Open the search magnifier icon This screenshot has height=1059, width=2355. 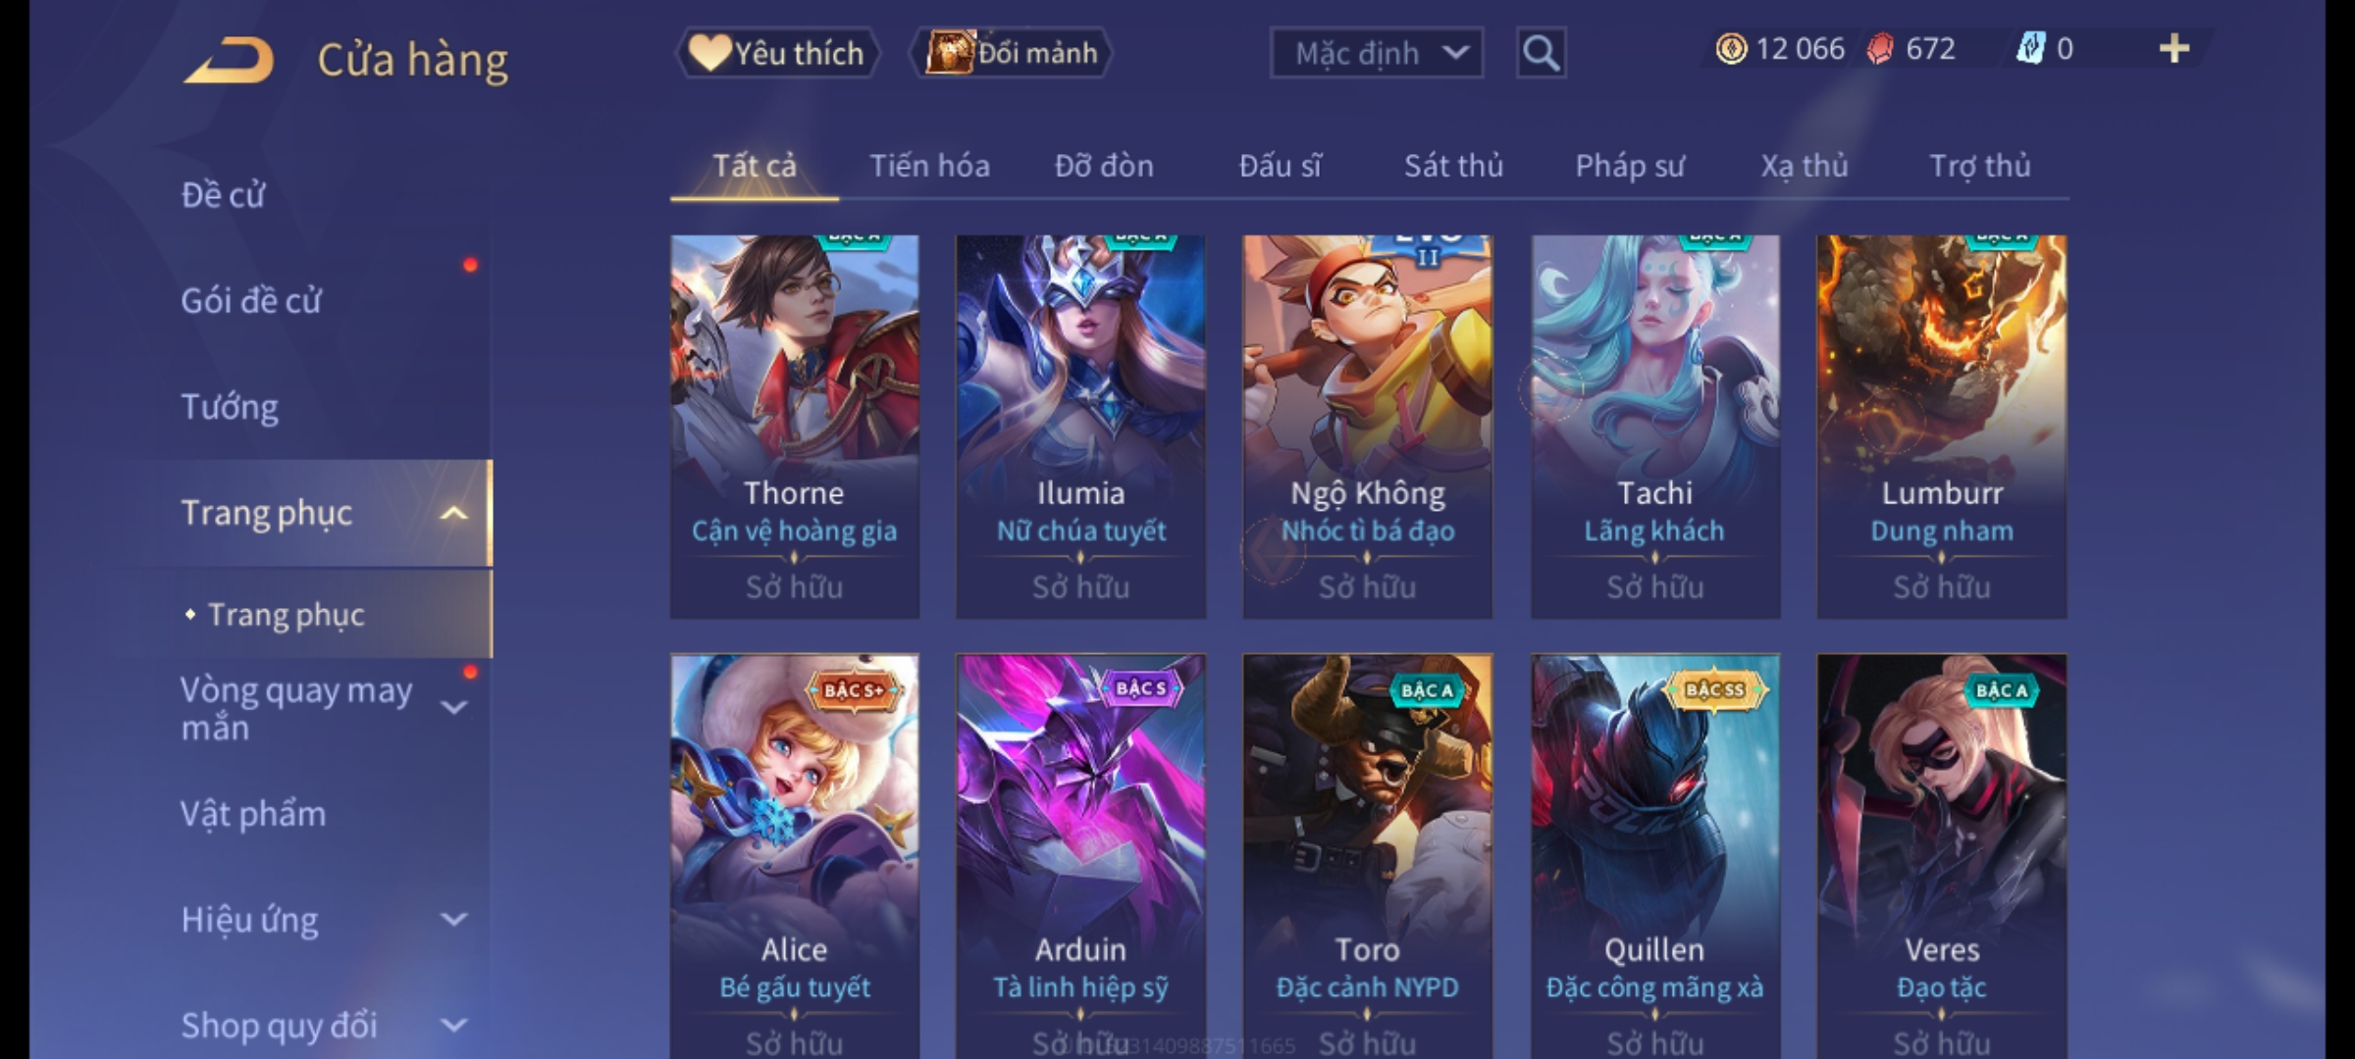click(x=1541, y=53)
